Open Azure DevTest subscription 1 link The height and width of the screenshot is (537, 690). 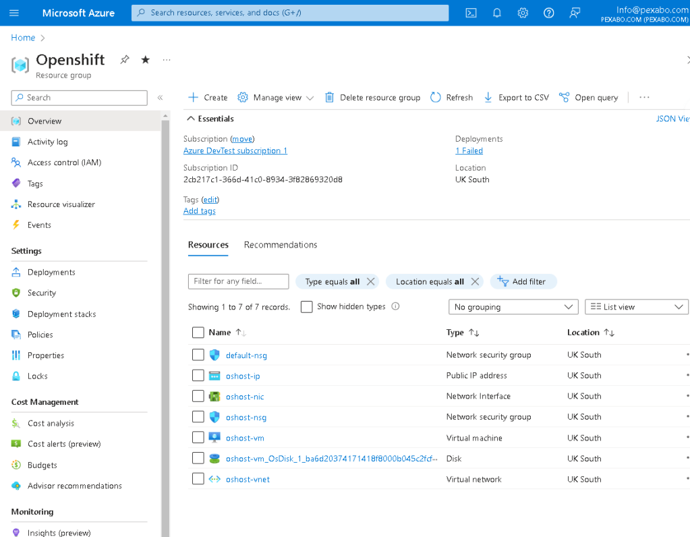(235, 150)
